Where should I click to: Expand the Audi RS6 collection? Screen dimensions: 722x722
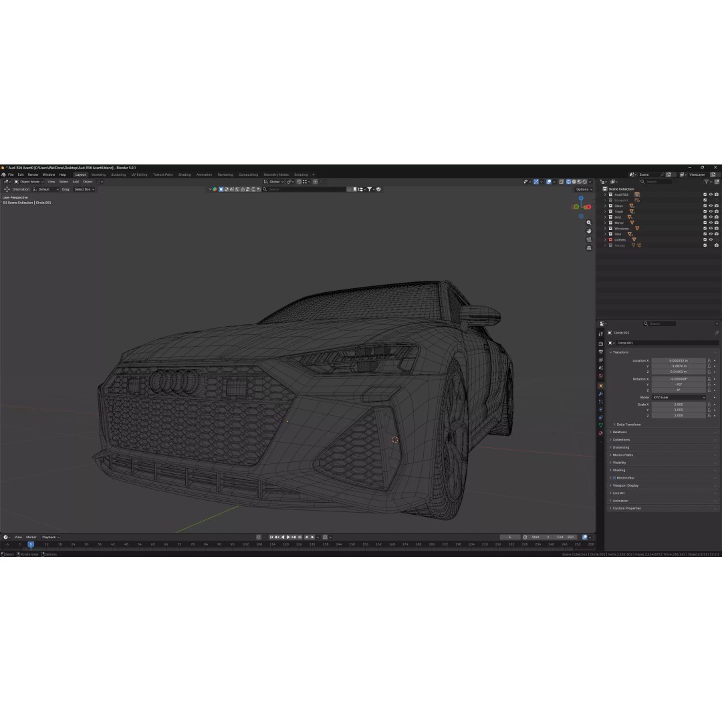coord(605,195)
